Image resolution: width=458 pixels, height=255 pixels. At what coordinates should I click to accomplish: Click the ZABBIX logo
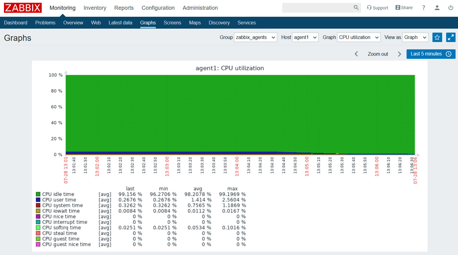pos(23,8)
